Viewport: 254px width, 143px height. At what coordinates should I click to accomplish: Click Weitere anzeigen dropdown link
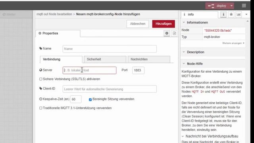[233, 43]
